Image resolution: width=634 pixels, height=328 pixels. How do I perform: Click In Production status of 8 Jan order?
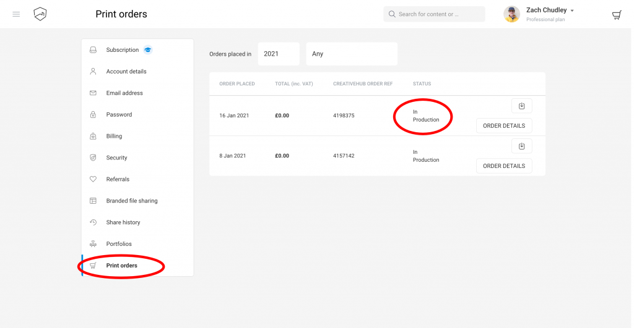tap(426, 156)
